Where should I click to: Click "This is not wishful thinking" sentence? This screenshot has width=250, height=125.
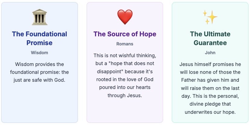coord(125,56)
